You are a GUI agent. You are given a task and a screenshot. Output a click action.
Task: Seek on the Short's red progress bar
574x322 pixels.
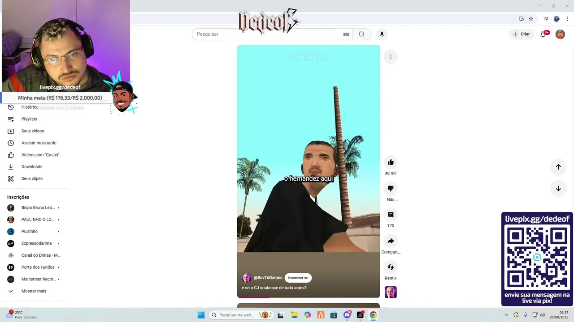coord(309,297)
